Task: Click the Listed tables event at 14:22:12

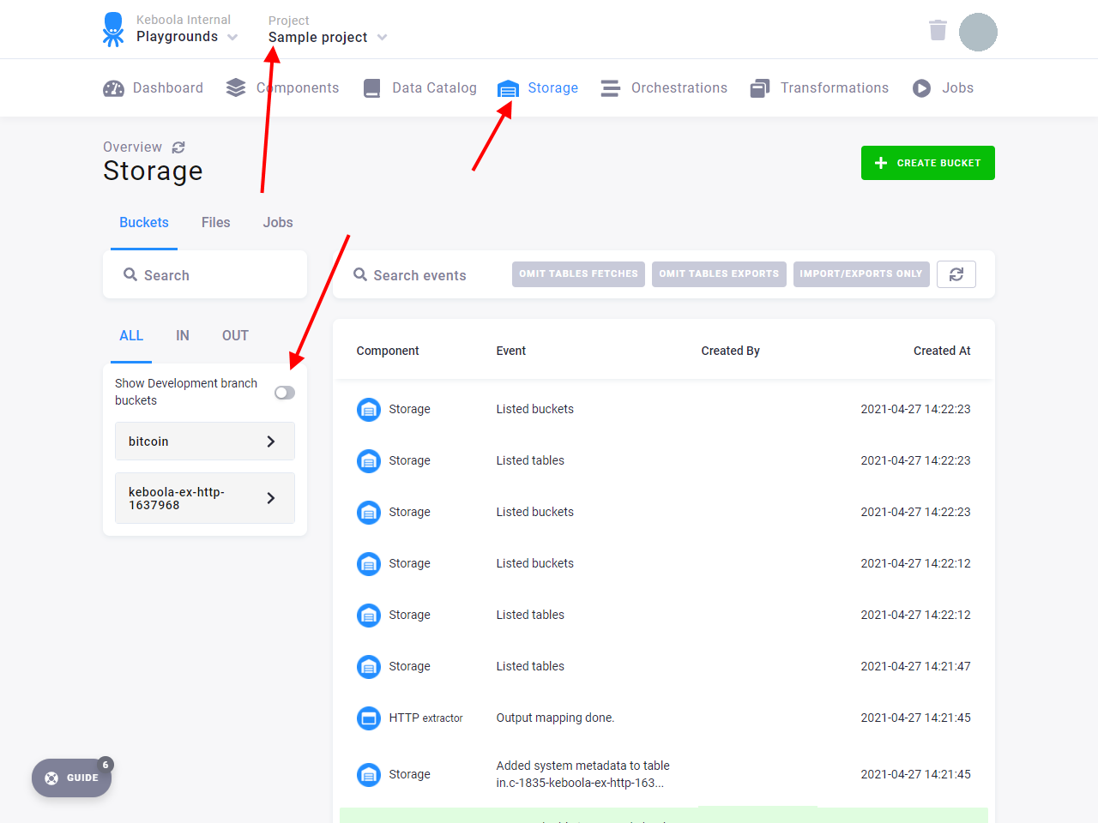Action: pos(530,616)
